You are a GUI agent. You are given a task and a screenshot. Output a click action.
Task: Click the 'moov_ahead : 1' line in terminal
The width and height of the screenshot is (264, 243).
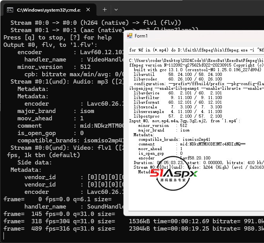coord(50,118)
